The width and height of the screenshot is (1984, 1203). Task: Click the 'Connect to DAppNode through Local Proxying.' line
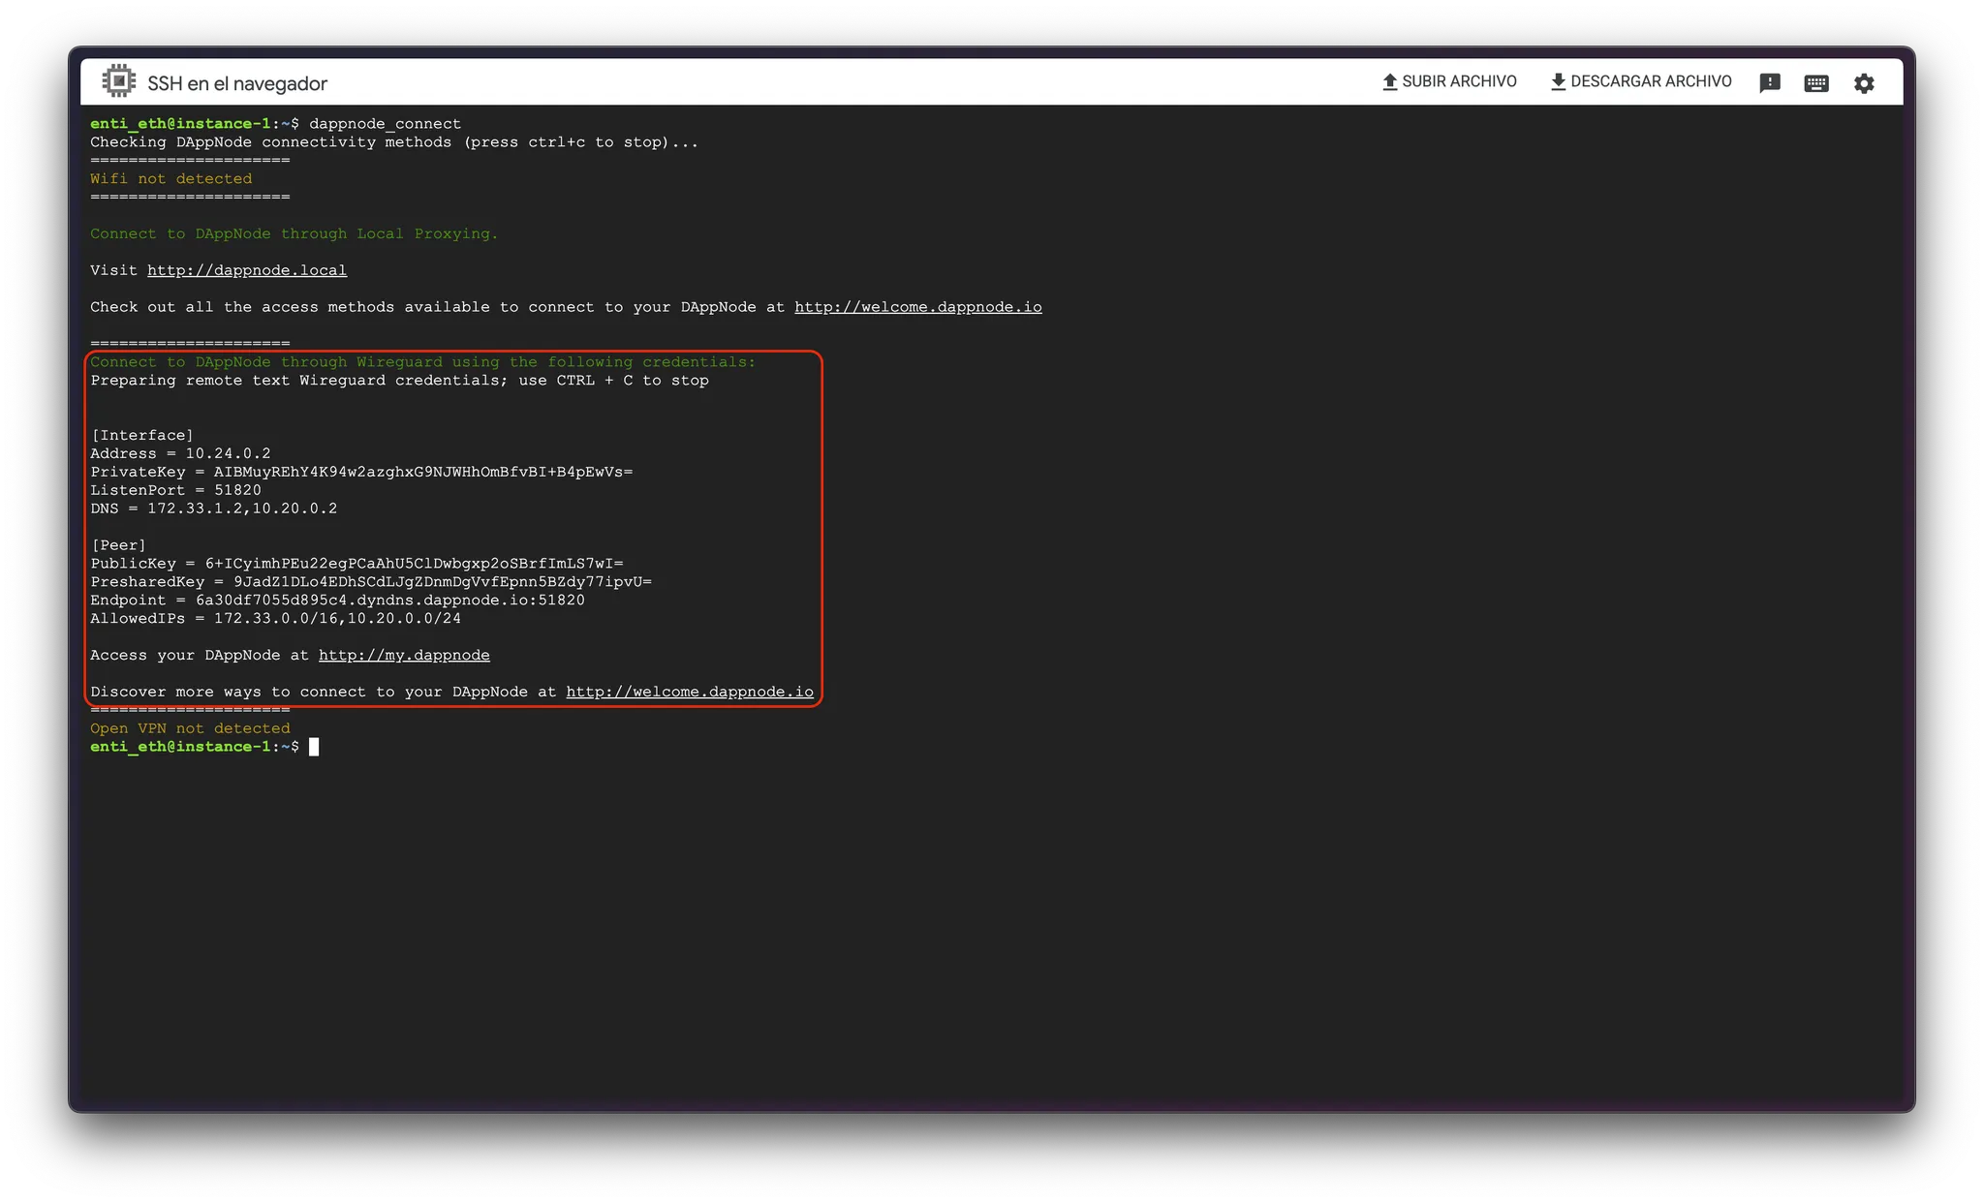(x=294, y=234)
